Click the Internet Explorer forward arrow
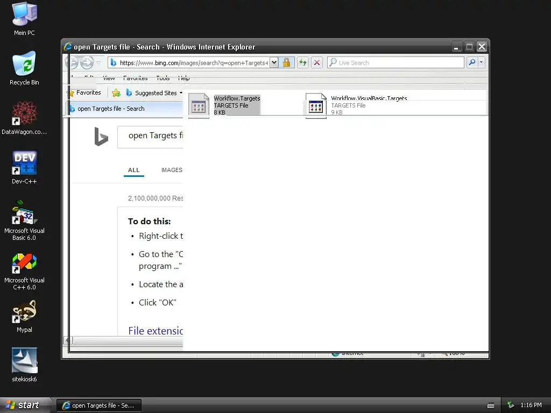This screenshot has height=413, width=551. click(x=87, y=63)
